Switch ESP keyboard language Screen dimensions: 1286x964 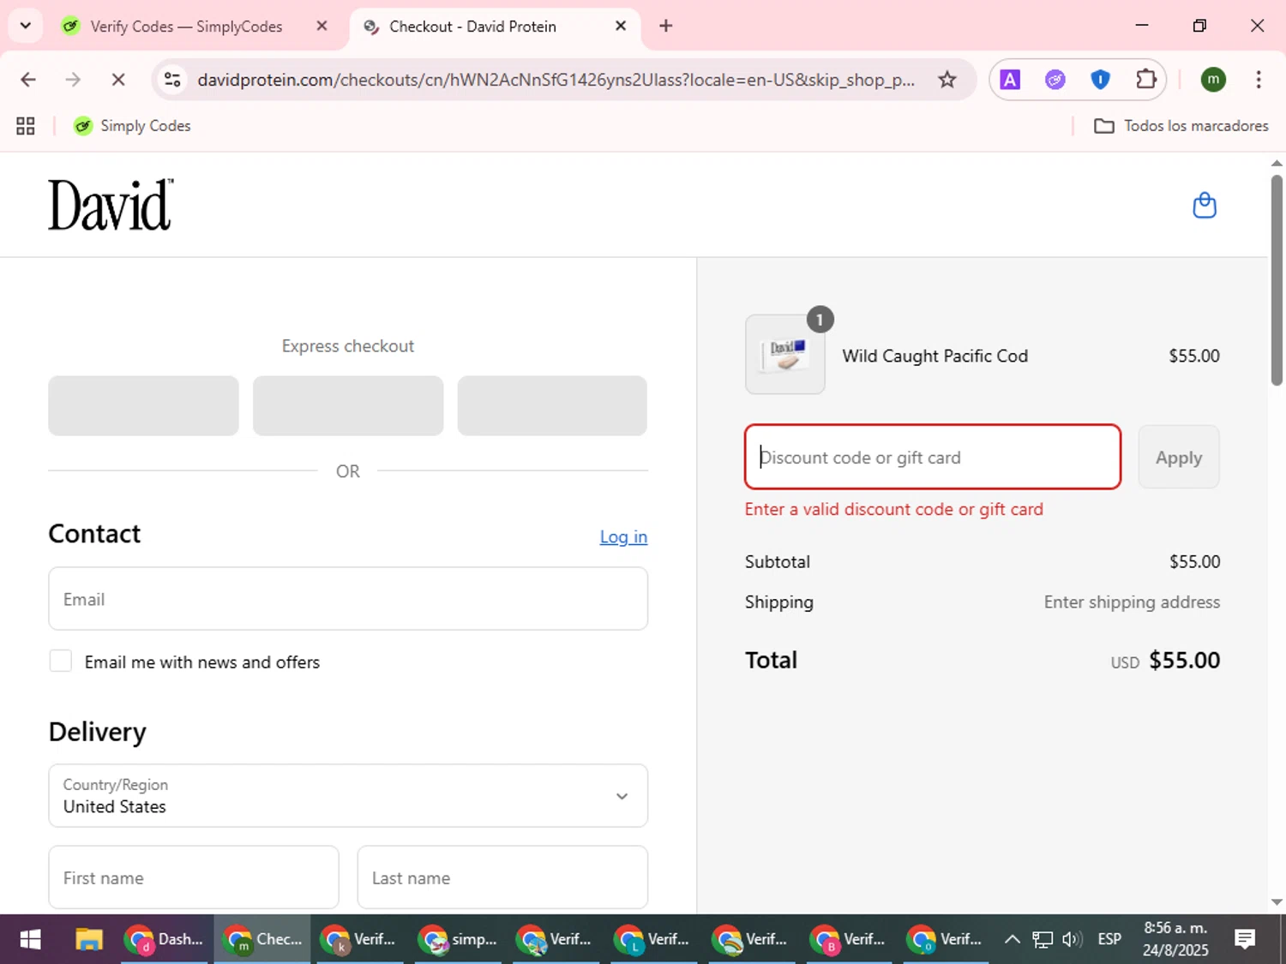tap(1109, 940)
